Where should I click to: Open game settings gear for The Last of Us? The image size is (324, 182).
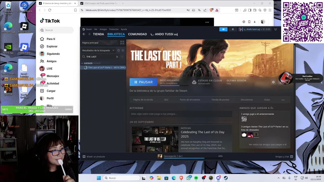tap(273, 82)
